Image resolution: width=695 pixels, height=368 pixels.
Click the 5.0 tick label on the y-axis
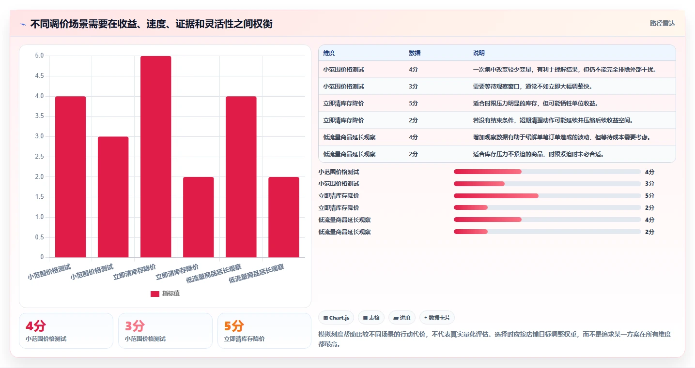[x=39, y=56]
